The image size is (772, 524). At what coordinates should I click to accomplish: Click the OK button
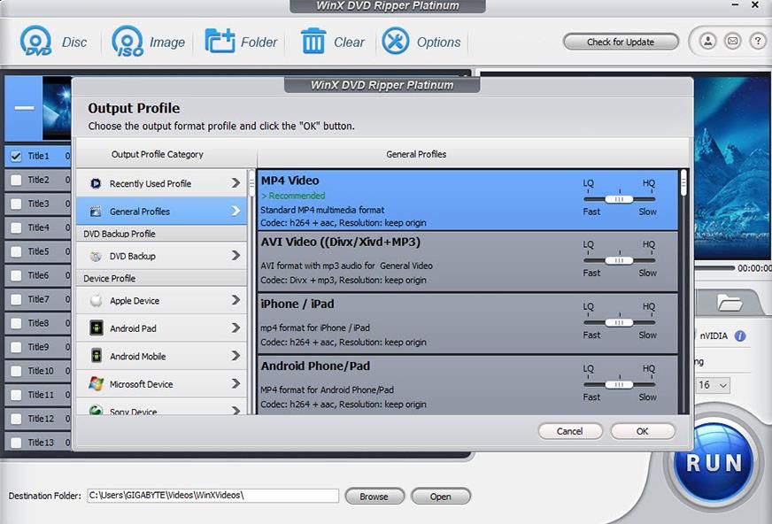(643, 431)
